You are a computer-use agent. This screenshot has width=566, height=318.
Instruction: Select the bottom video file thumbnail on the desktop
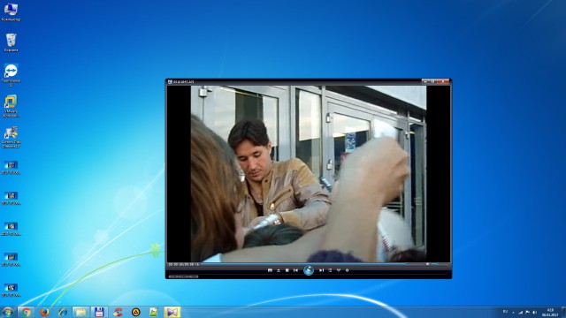pyautogui.click(x=11, y=291)
